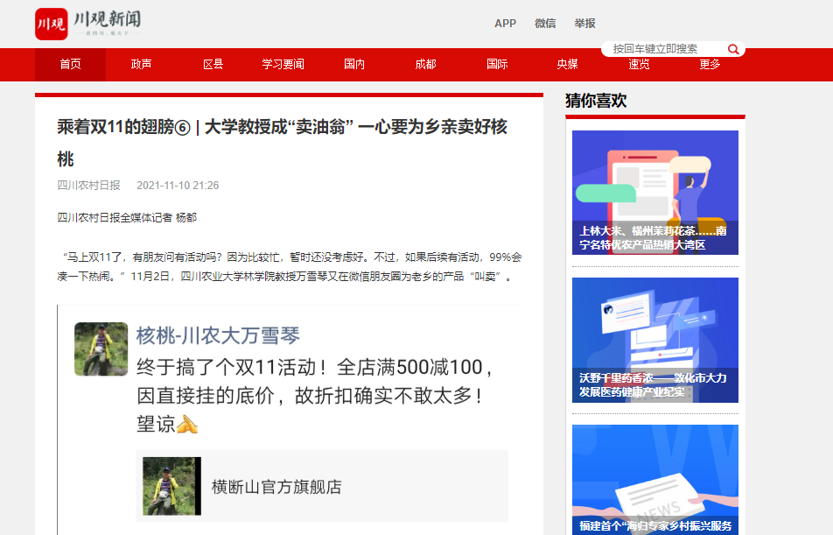
Task: Open the 上林大米、横州茉莉花茶 recommended card
Action: click(x=655, y=193)
